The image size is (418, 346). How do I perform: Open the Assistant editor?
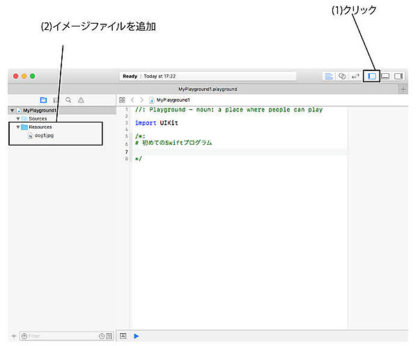[x=342, y=76]
